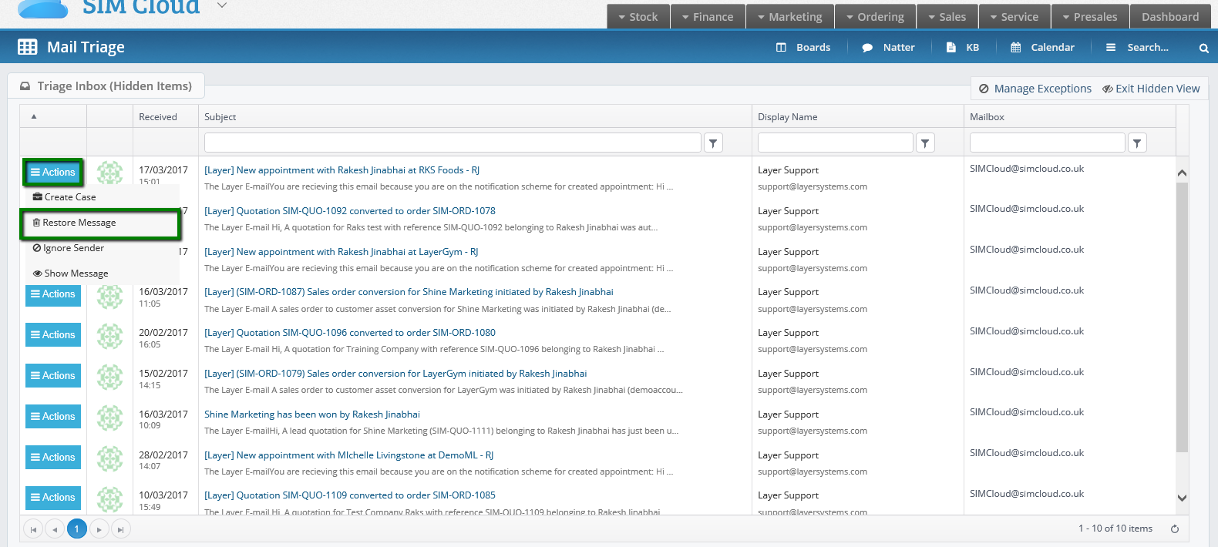The image size is (1218, 547).
Task: Open the Boards menu item
Action: coord(803,48)
